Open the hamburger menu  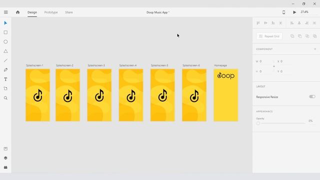point(5,12)
